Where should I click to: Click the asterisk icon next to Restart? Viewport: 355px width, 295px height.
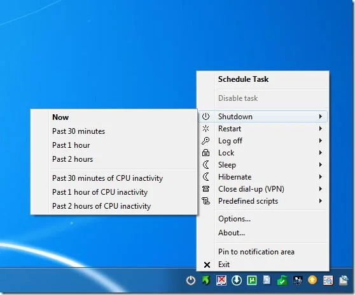coord(205,129)
